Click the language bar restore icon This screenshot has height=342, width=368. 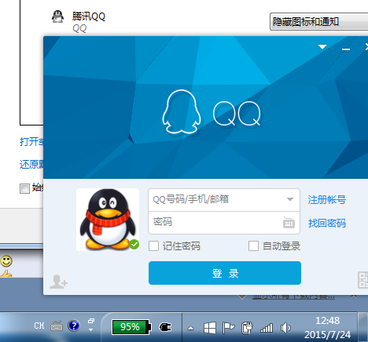point(91,321)
